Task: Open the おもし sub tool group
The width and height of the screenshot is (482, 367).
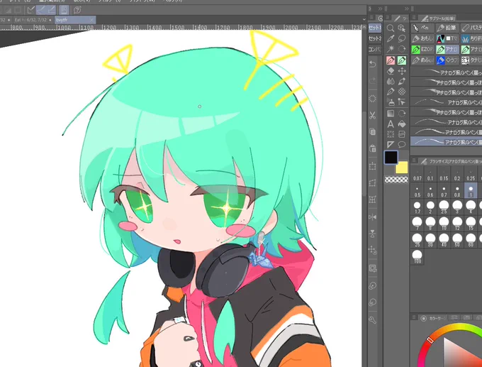Action: click(422, 39)
